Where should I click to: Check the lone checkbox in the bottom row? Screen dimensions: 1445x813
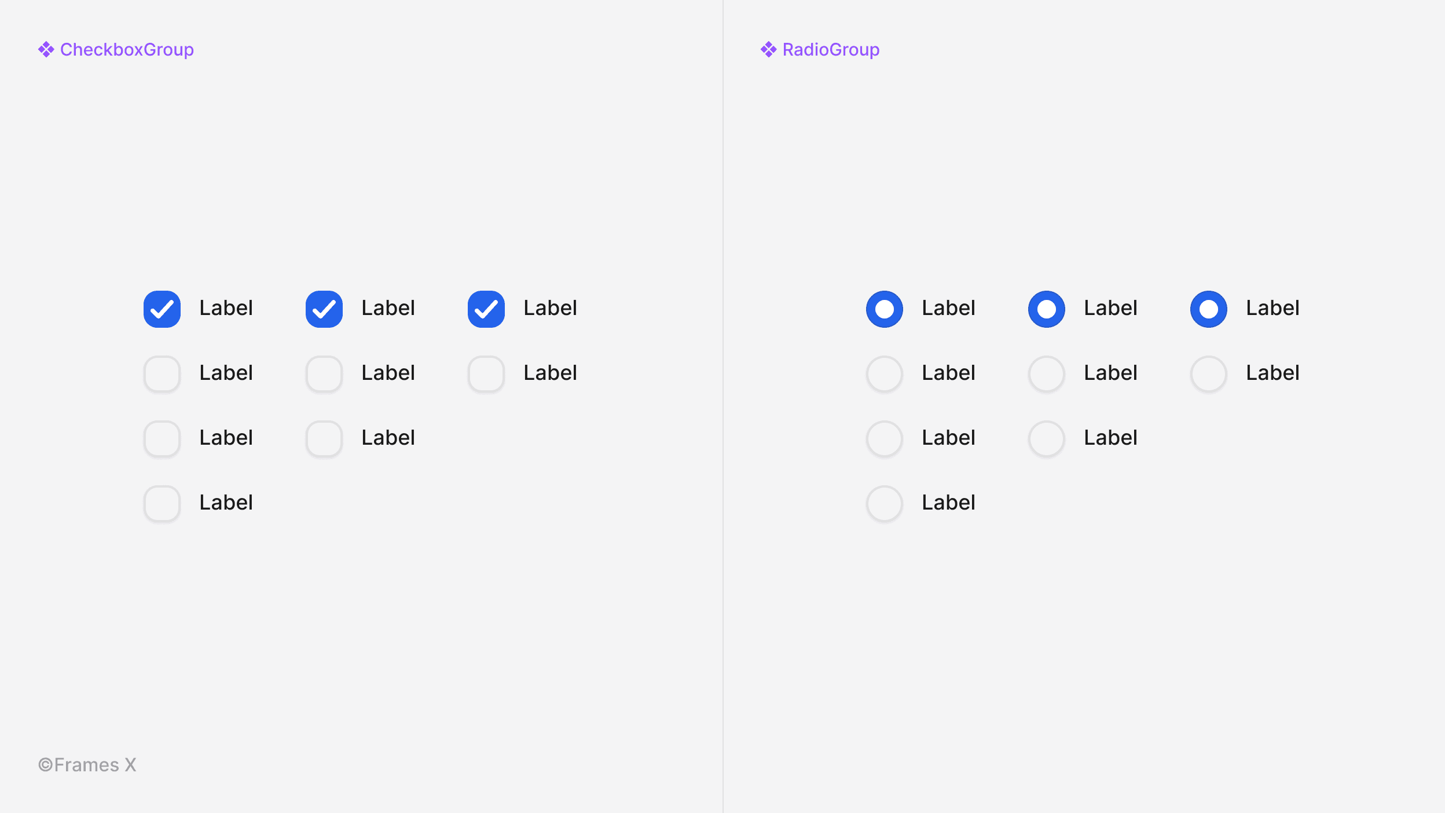point(162,503)
